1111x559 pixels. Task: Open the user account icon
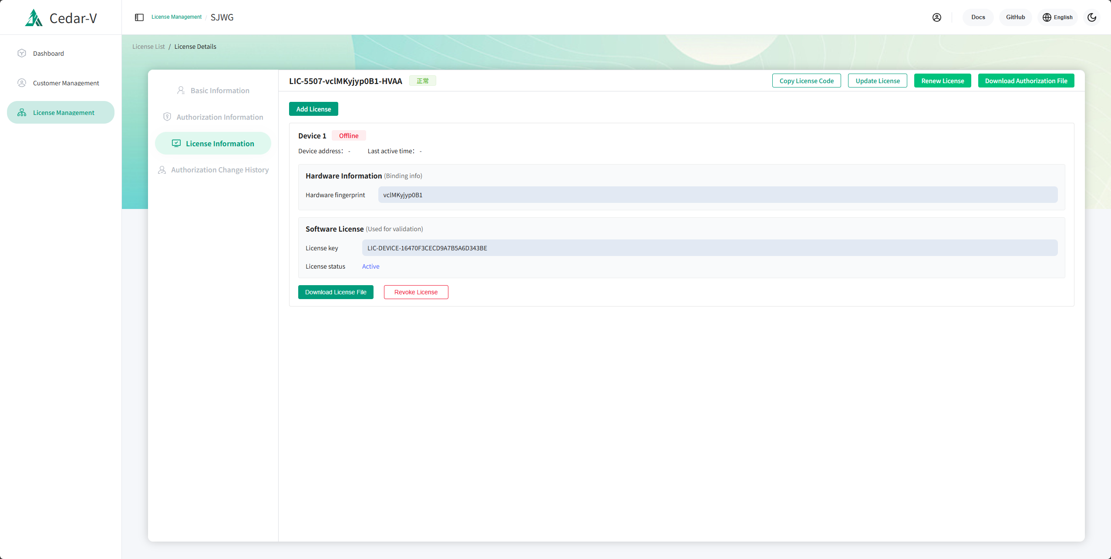pyautogui.click(x=937, y=17)
